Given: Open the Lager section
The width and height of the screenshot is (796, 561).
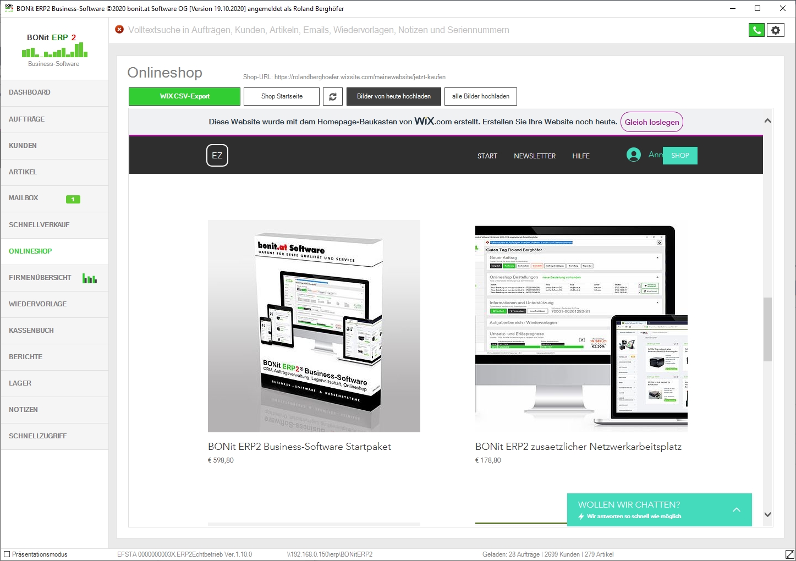Looking at the screenshot, I should tap(54, 383).
